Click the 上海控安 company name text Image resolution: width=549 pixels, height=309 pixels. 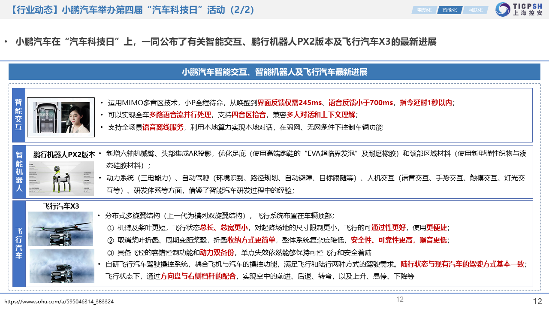point(528,13)
